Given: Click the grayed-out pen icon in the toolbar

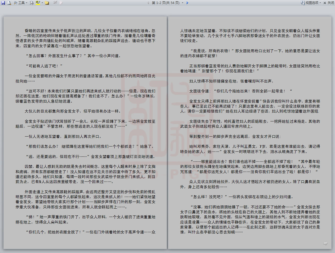Looking at the screenshot, I should (x=55, y=3).
